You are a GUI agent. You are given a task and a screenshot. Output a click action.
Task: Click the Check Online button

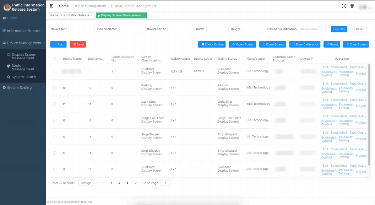(x=212, y=44)
